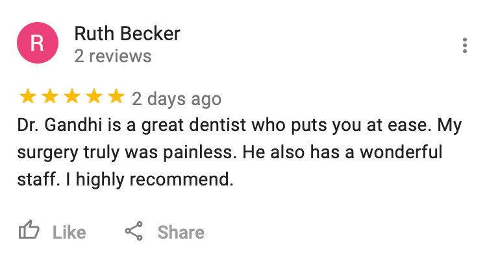Screen dimensions: 487x262
Task: Click the third rating star
Action: [71, 96]
